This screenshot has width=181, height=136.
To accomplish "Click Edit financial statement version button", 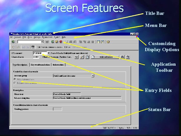I will tap(50, 47).
